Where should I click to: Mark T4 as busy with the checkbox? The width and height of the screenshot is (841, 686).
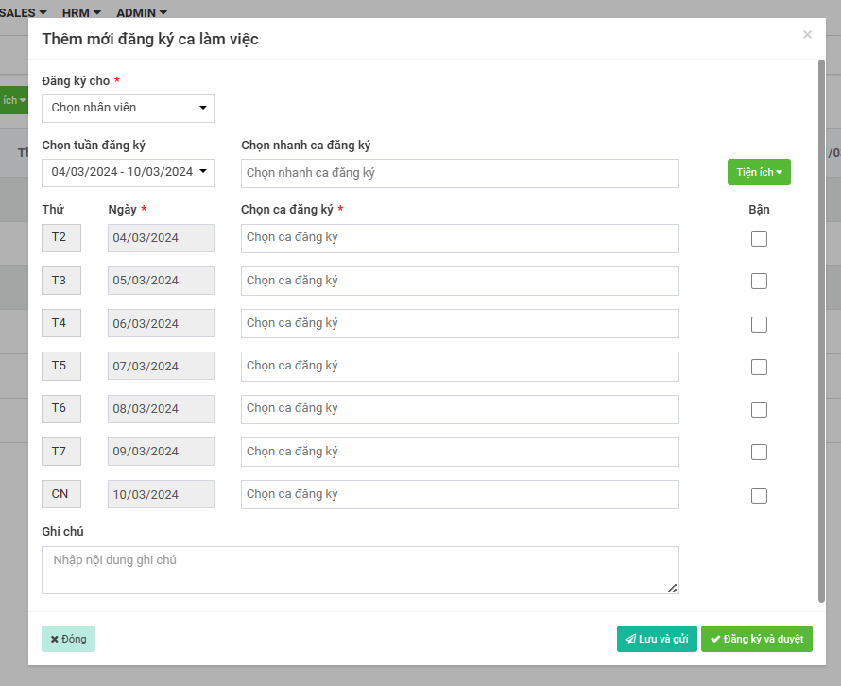759,324
